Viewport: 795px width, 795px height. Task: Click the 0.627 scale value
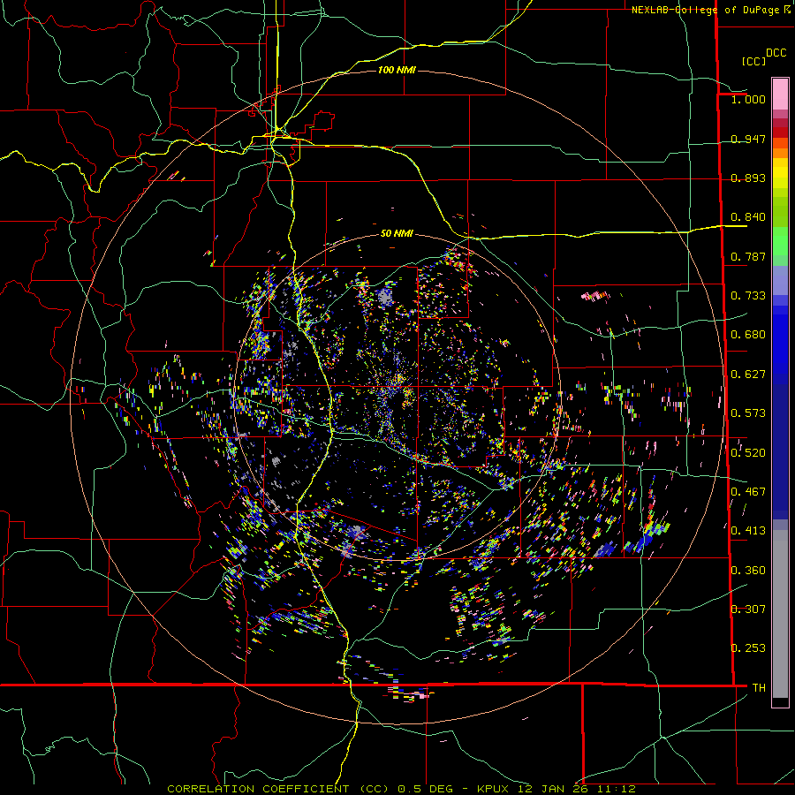[x=748, y=375]
